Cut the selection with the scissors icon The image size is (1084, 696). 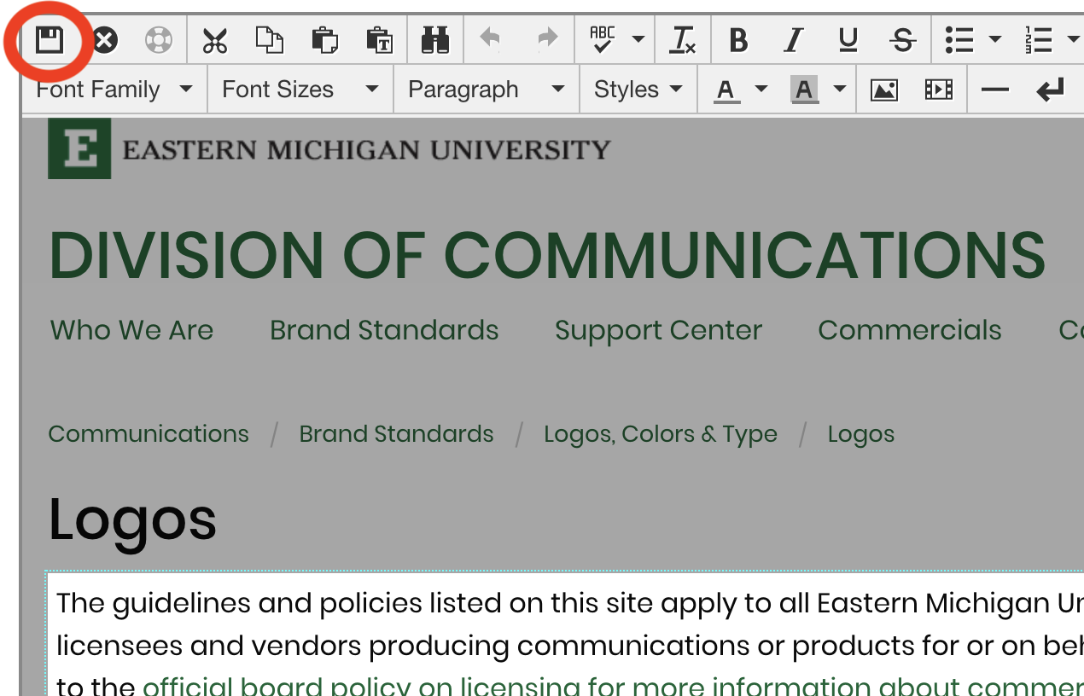tap(215, 40)
